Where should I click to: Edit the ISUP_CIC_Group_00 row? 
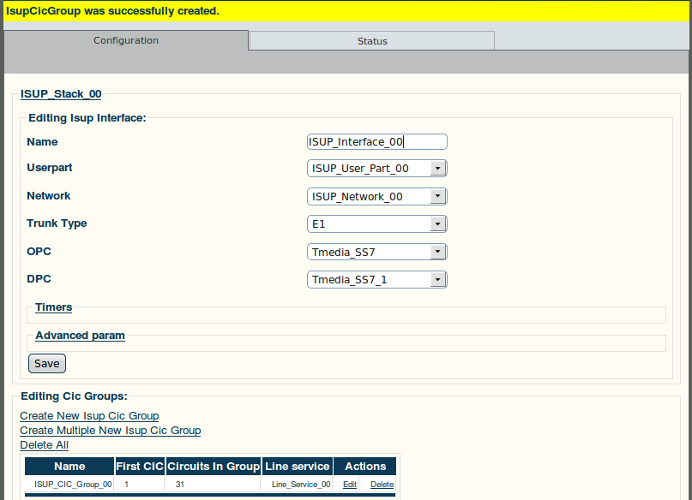(x=350, y=484)
